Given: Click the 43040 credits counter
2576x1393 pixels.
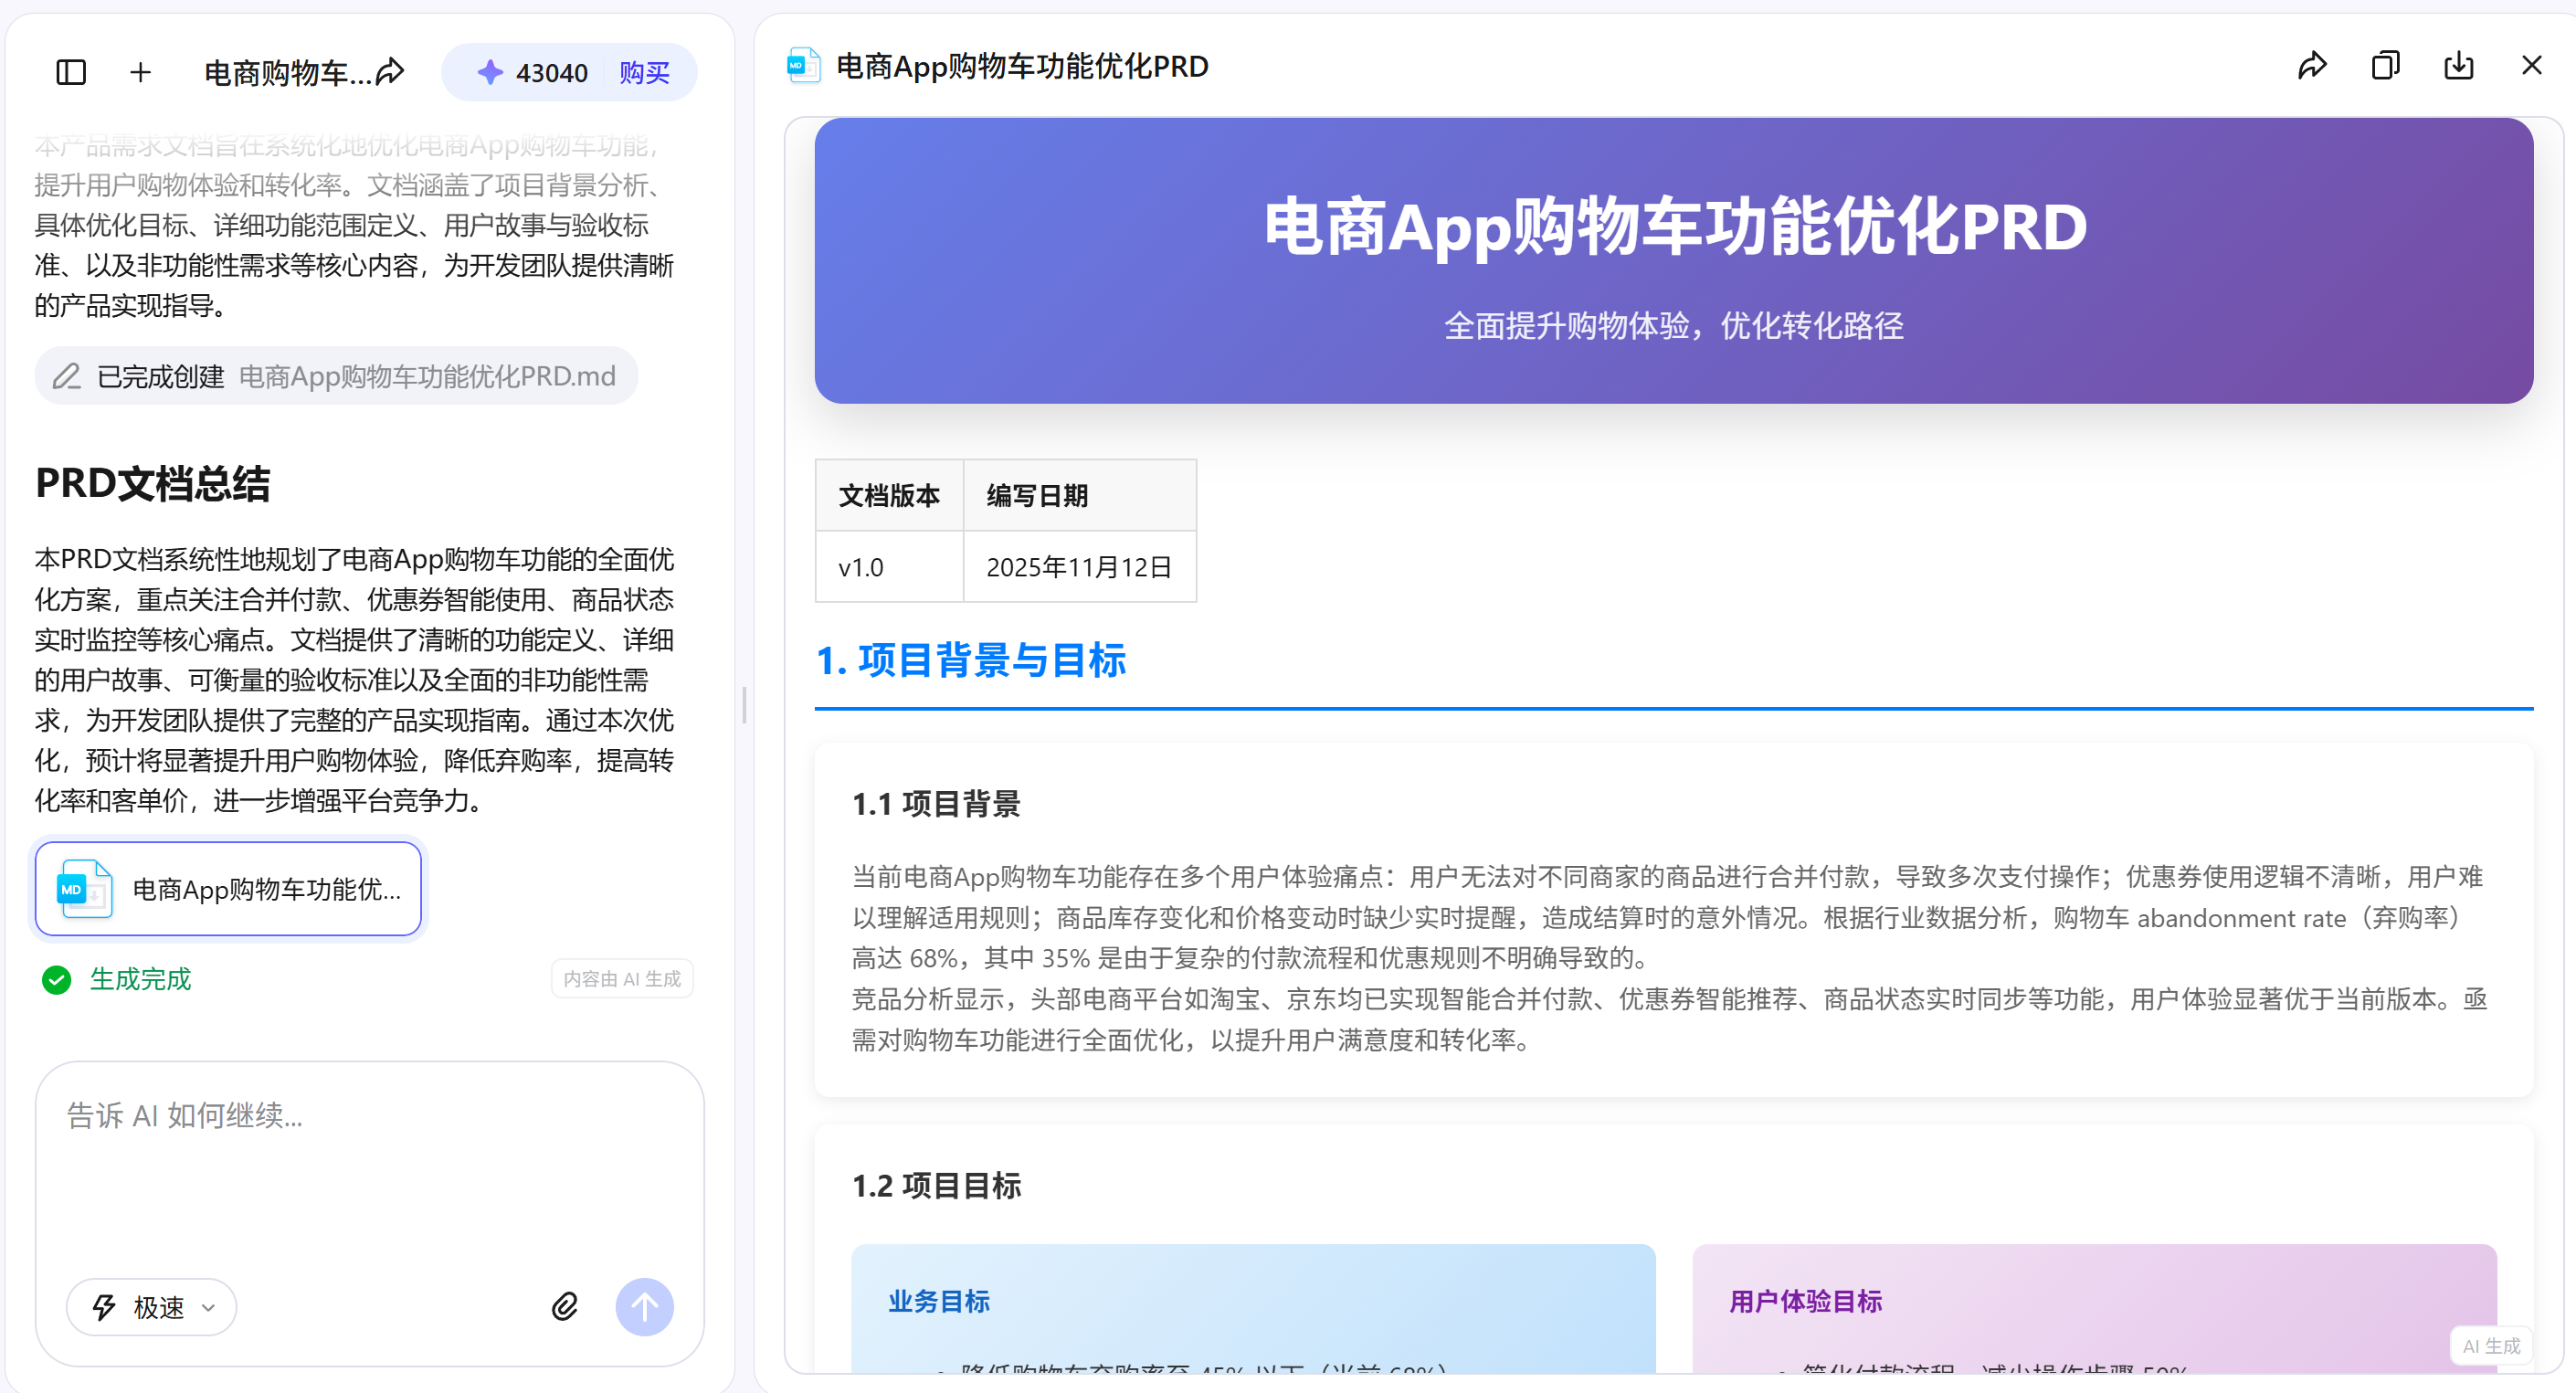Looking at the screenshot, I should (550, 71).
